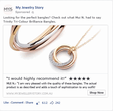Click the "Looking for the perfect bangles?" caption
Screen dimensions: 113x111
52,20
